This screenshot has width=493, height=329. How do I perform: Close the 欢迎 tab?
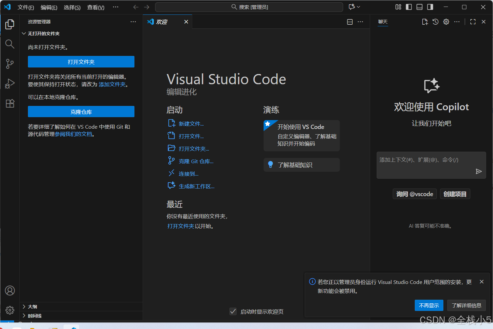(186, 22)
